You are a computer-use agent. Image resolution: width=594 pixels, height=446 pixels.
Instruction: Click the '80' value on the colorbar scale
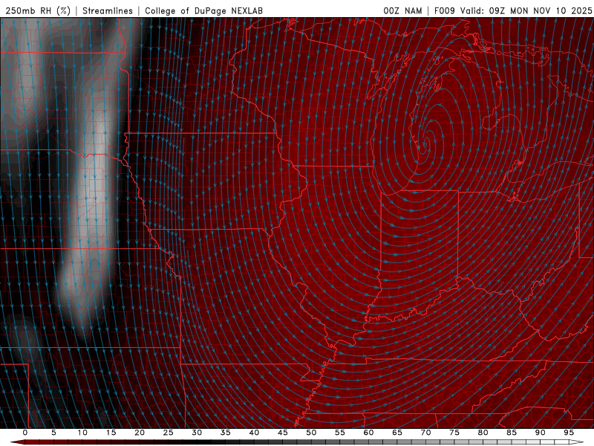[x=483, y=433]
